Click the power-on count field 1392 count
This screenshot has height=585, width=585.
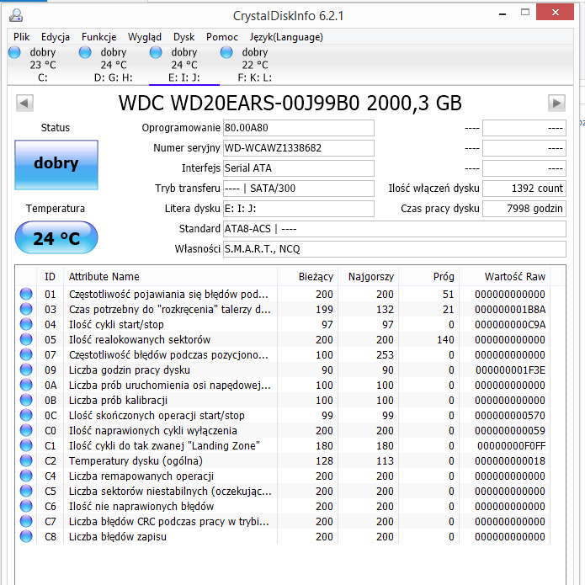click(524, 189)
